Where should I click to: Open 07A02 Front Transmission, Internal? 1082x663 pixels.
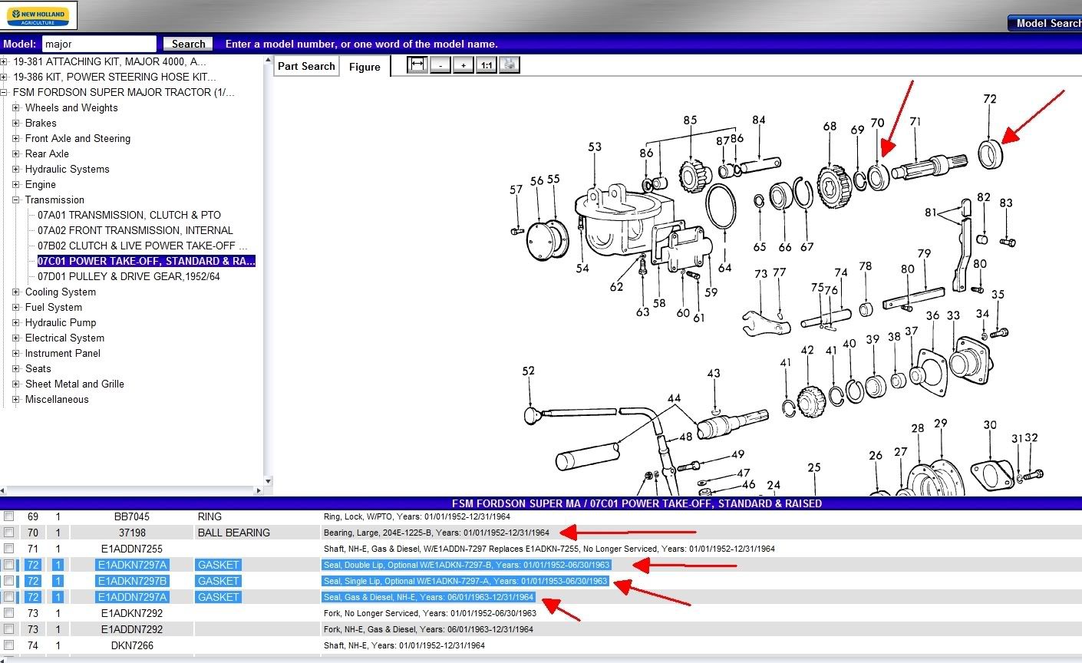click(135, 230)
